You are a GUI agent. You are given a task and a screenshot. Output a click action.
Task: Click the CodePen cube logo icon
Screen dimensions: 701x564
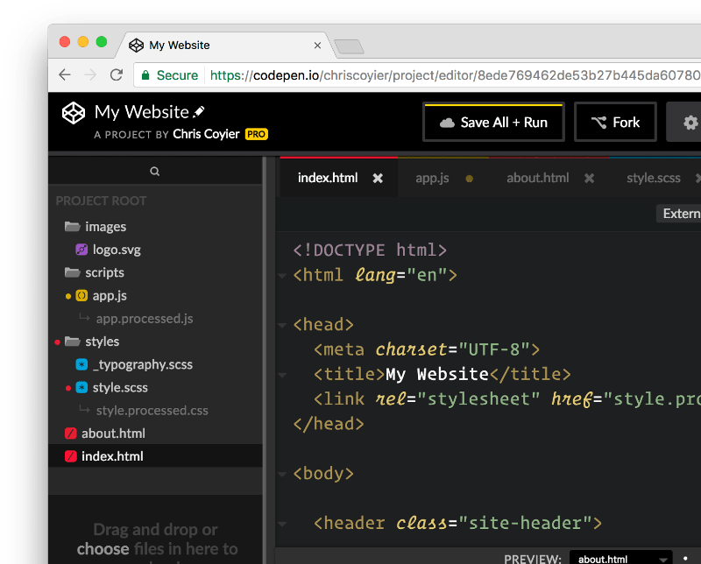72,112
